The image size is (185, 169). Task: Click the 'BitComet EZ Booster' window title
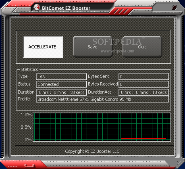(x=66, y=8)
